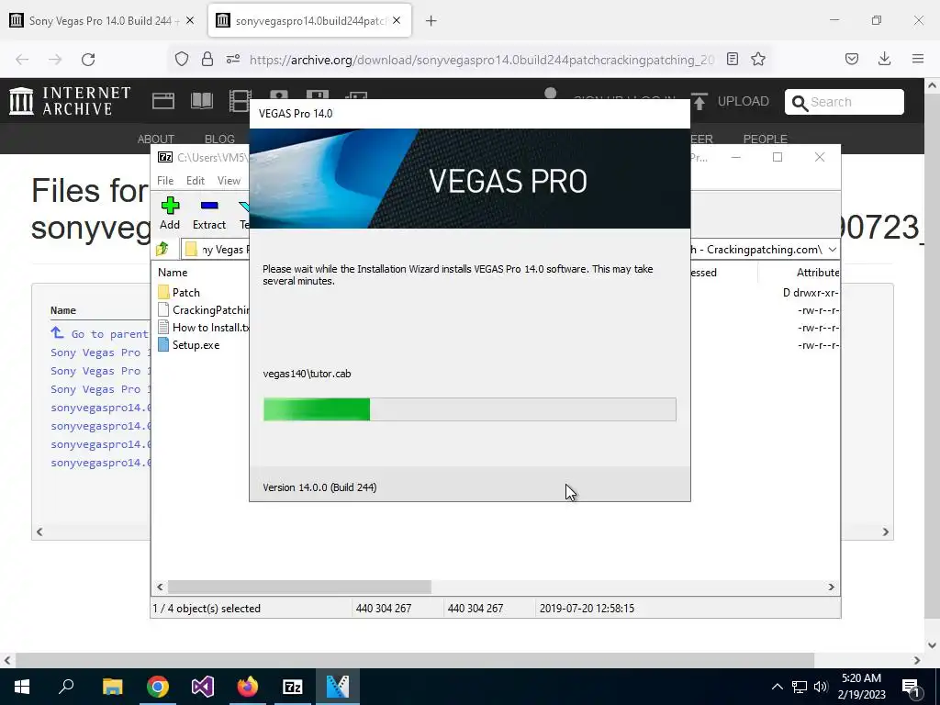Image resolution: width=940 pixels, height=705 pixels.
Task: Click the Internet Archive logo
Action: 70,101
